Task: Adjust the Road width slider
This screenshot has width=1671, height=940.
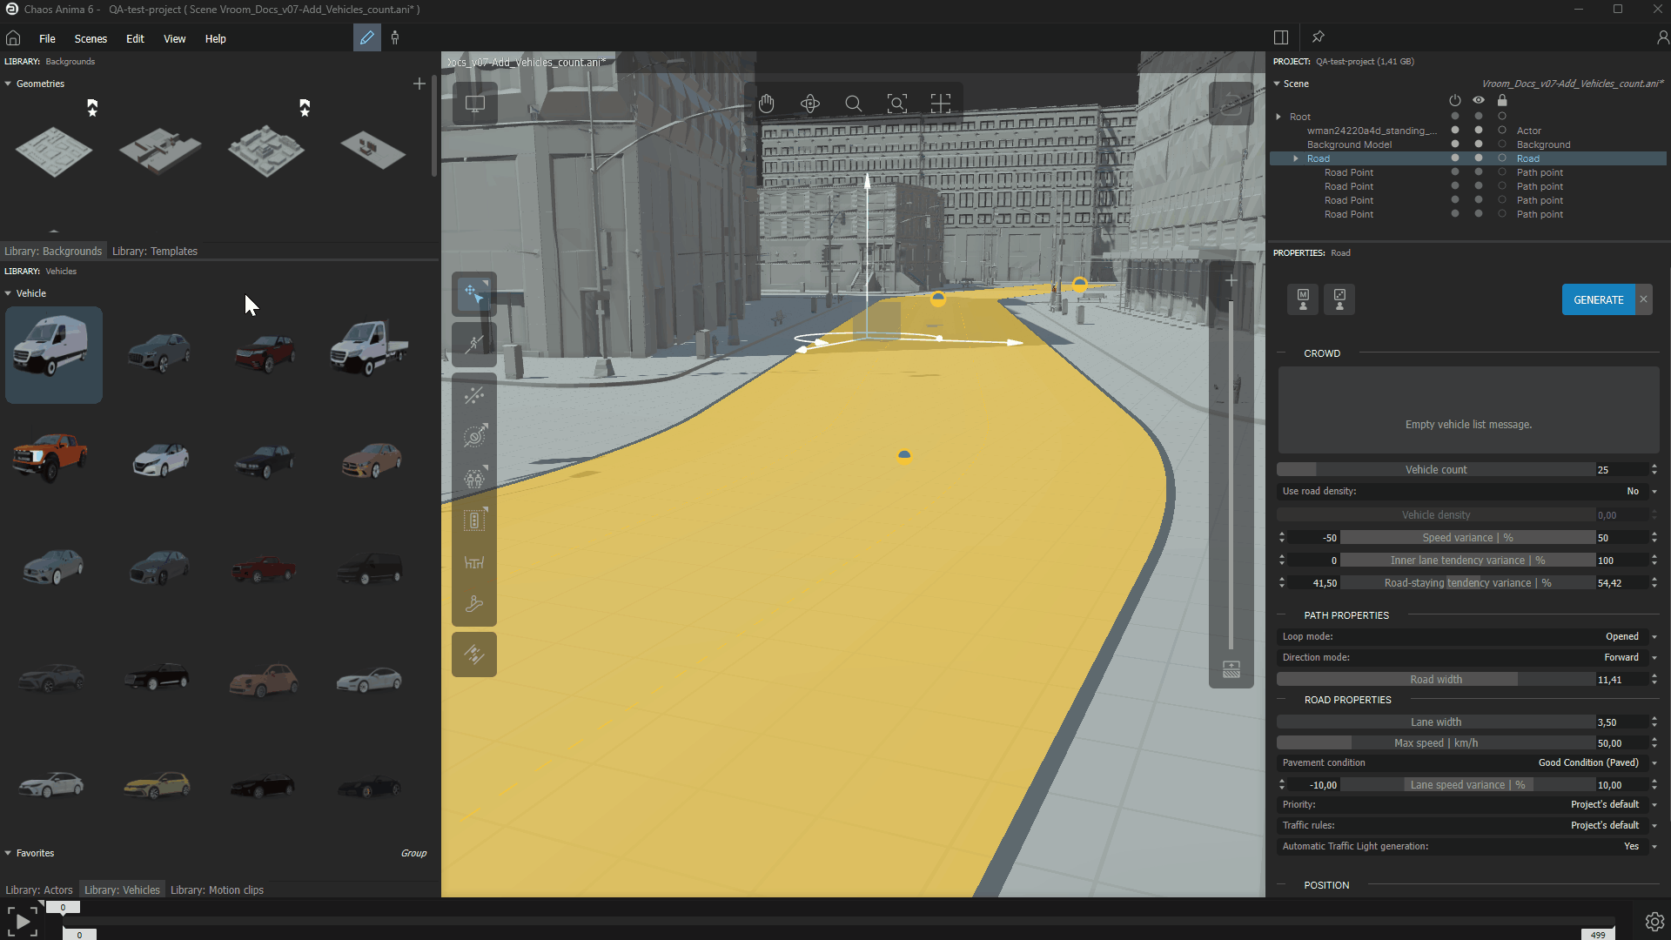Action: [x=1436, y=679]
